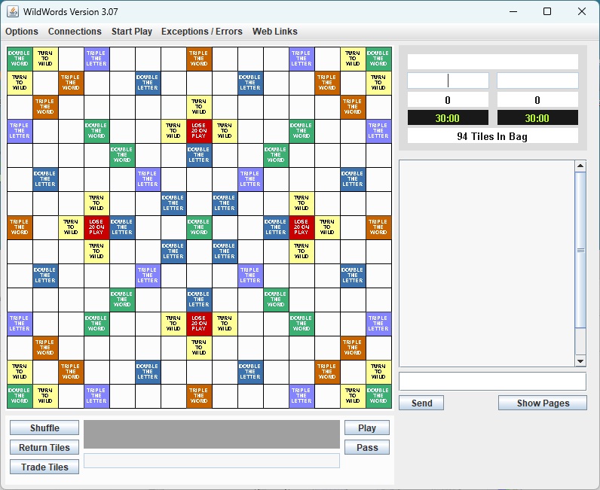This screenshot has width=600, height=490.
Task: Click the chat log scrollbar thumb
Action: point(580,250)
